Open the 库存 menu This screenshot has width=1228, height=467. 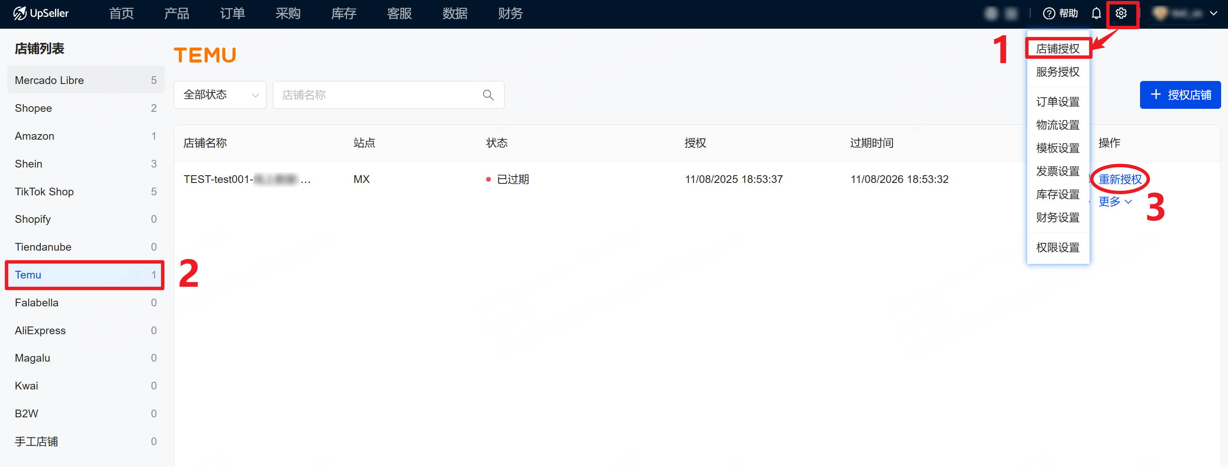click(x=344, y=13)
